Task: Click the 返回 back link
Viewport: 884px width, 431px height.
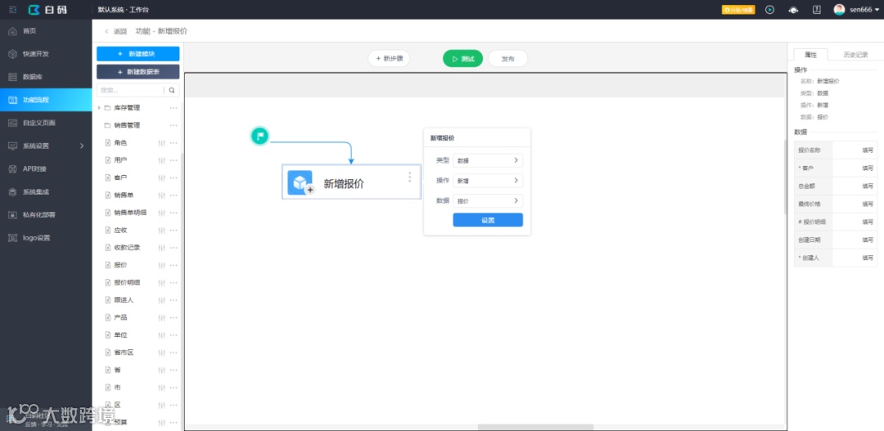Action: click(116, 32)
